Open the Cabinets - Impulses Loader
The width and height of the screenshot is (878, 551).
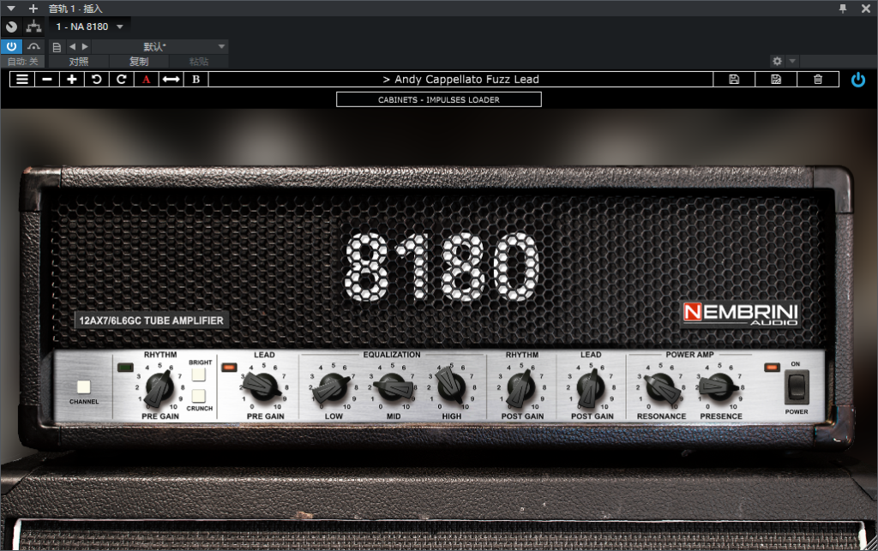point(439,99)
